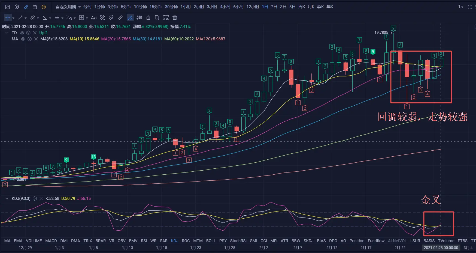The width and height of the screenshot is (476, 253).
Task: Open MA indicator settings icon
Action: point(29,39)
